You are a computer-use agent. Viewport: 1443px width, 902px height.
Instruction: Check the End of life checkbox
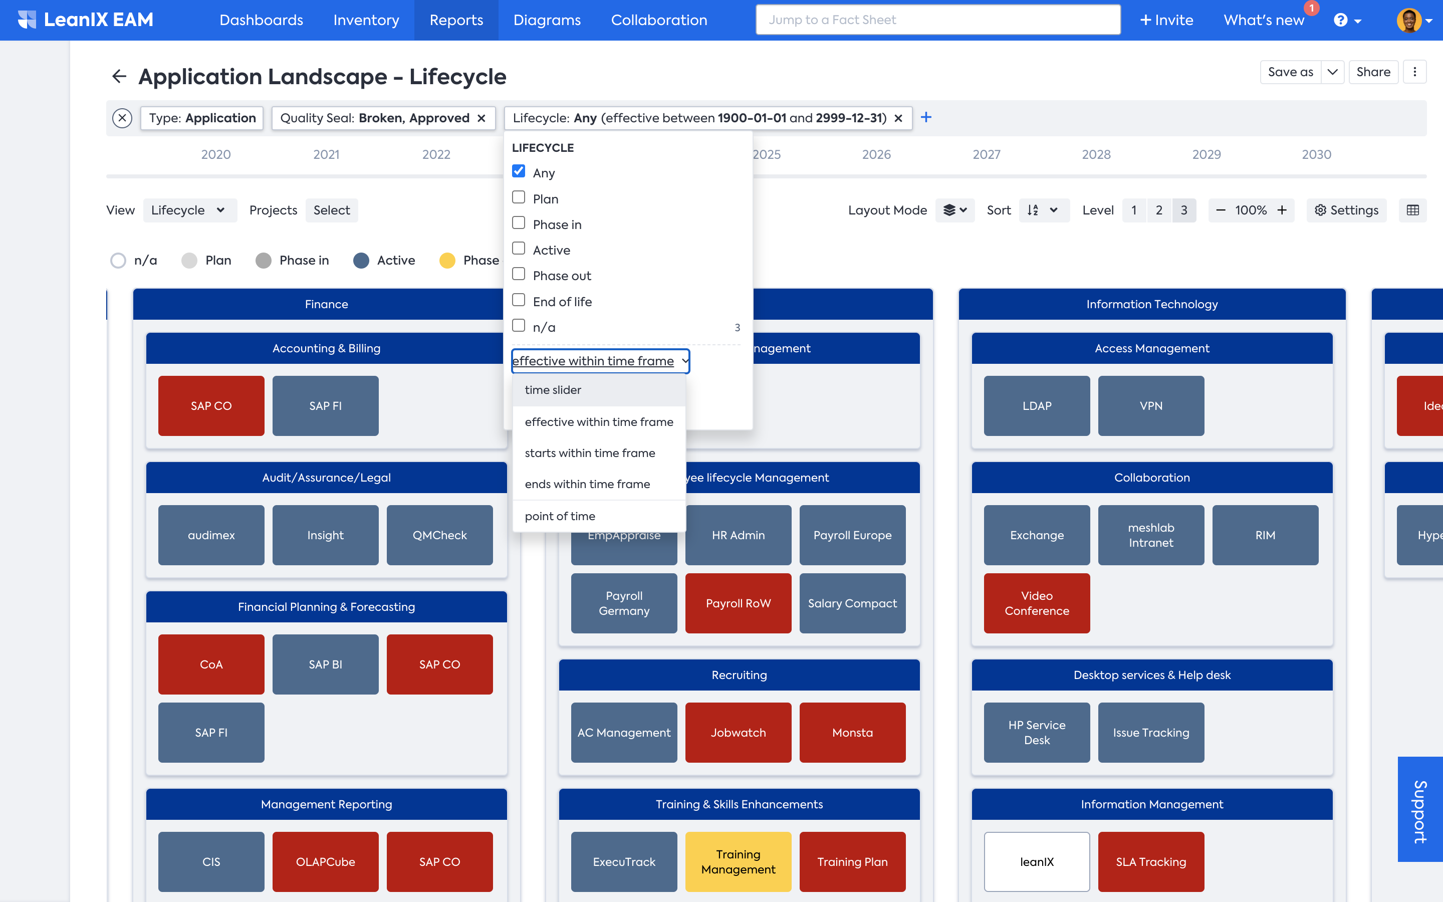519,300
